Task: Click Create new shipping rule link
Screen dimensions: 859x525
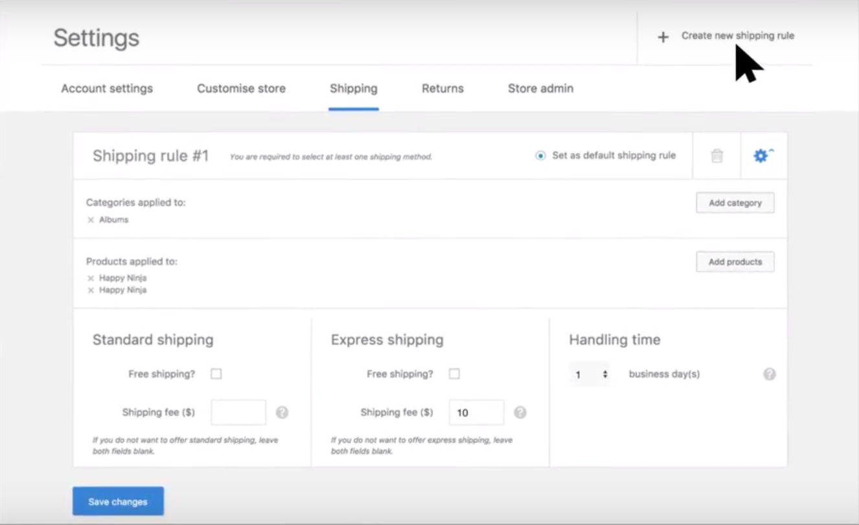Action: click(738, 36)
